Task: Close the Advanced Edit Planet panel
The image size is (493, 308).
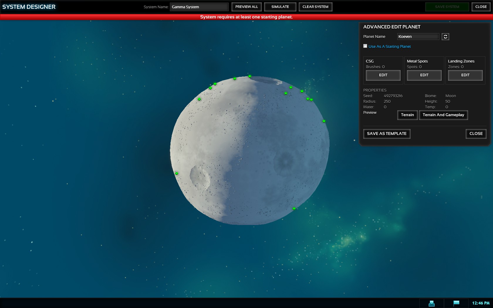Action: (476, 134)
